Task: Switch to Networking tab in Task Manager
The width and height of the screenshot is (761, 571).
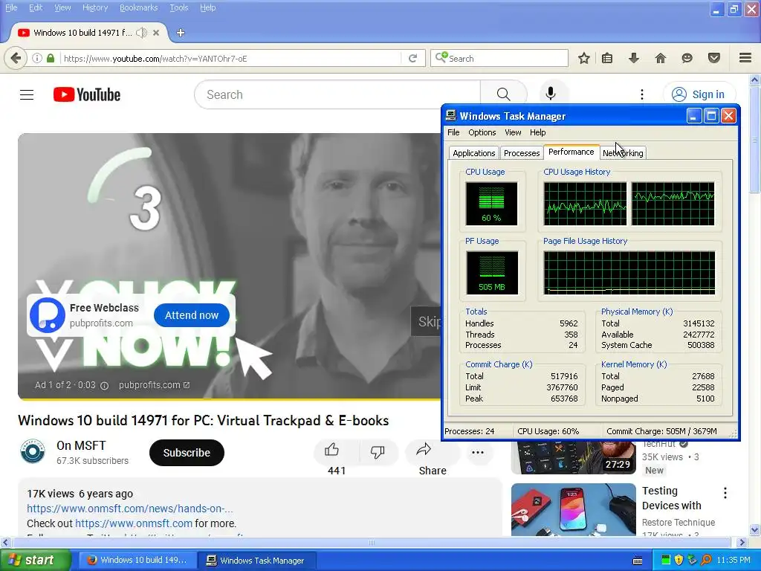Action: (624, 153)
